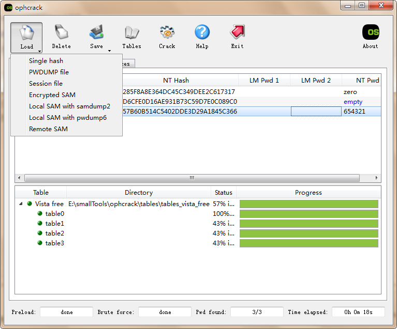
Task: Click the table3 progress bar
Action: [309, 243]
